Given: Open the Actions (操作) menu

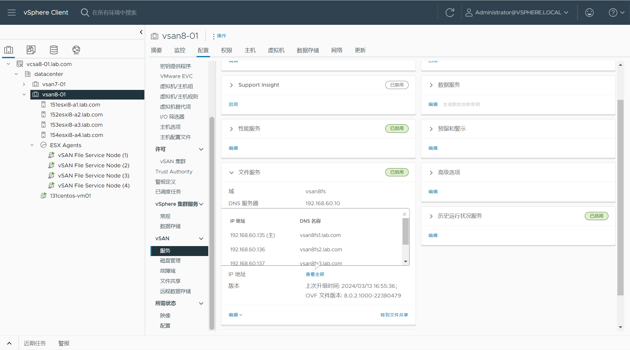Looking at the screenshot, I should tap(219, 36).
